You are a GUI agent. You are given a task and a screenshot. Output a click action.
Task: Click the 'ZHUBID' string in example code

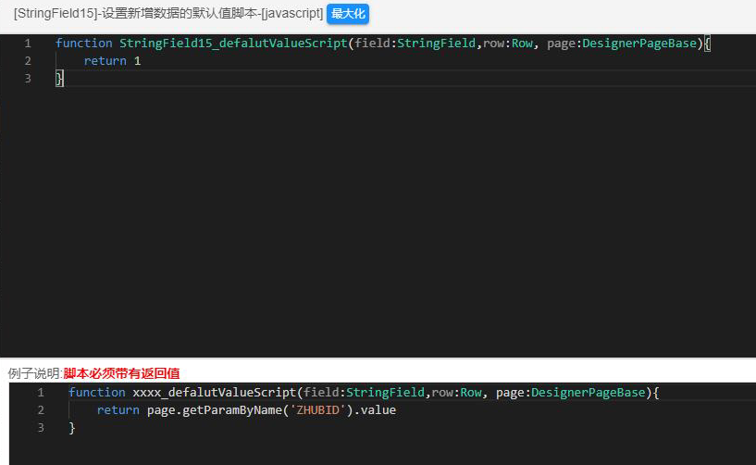[x=320, y=410]
